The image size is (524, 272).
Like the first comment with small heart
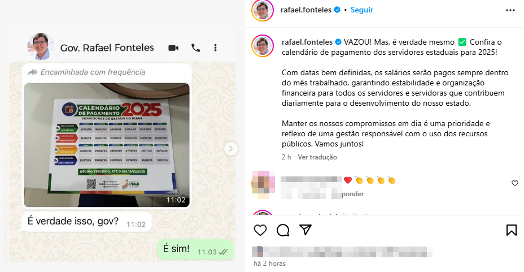514,183
